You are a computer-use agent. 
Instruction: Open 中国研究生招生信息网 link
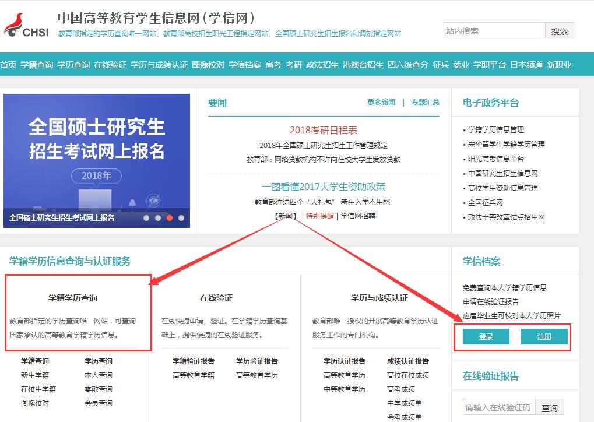[x=503, y=174]
